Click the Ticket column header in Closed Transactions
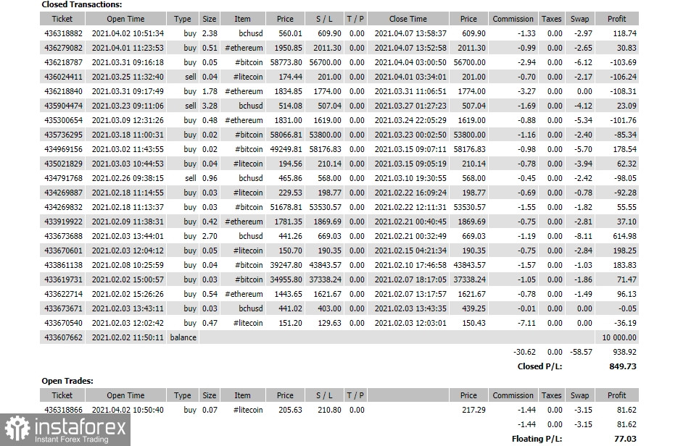This screenshot has height=446, width=678. tap(62, 19)
